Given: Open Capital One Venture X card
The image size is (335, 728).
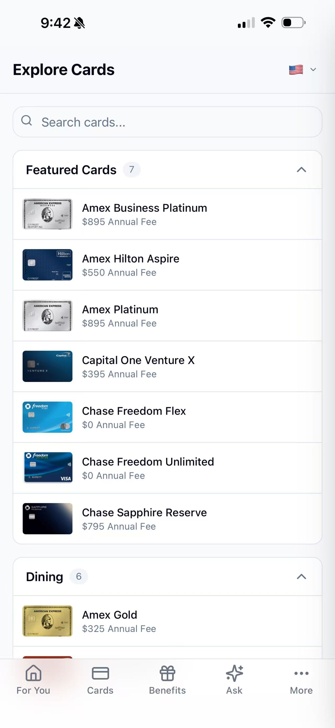Looking at the screenshot, I should tap(167, 367).
